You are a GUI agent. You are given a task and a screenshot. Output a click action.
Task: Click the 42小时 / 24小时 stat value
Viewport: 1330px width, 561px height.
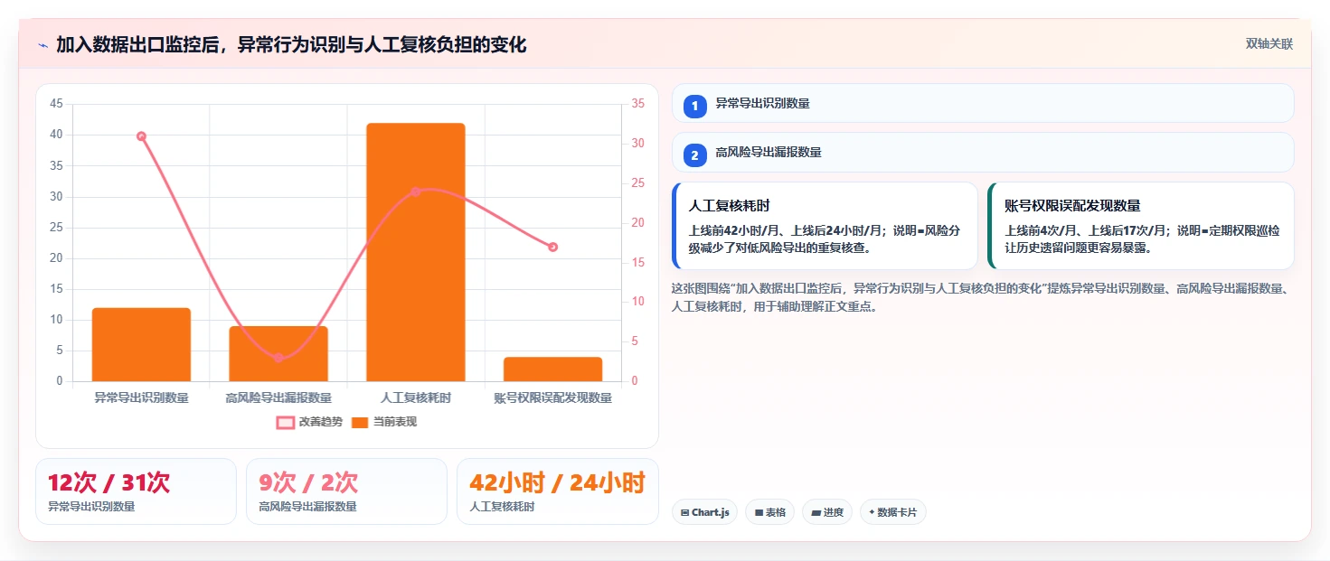point(557,482)
